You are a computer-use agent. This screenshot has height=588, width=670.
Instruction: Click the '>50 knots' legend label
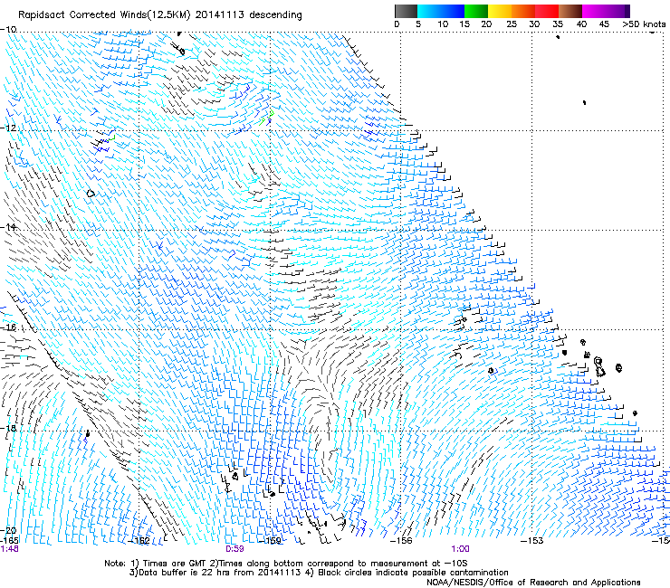point(644,24)
